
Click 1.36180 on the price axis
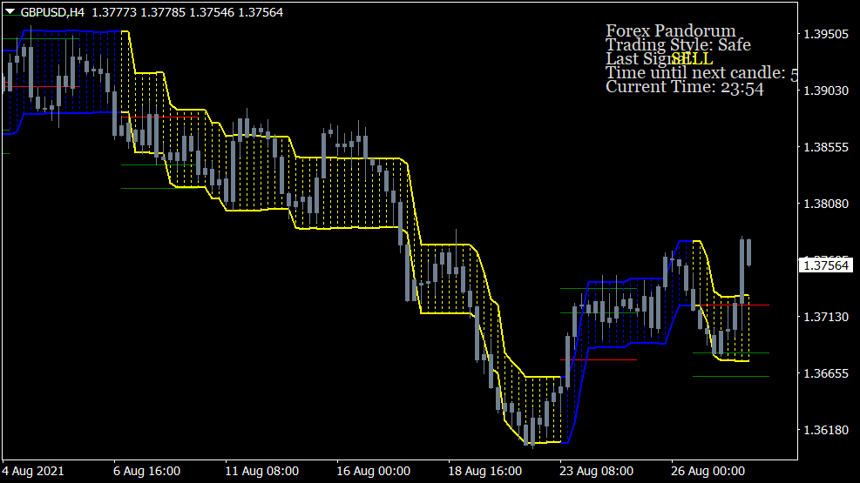coord(825,430)
